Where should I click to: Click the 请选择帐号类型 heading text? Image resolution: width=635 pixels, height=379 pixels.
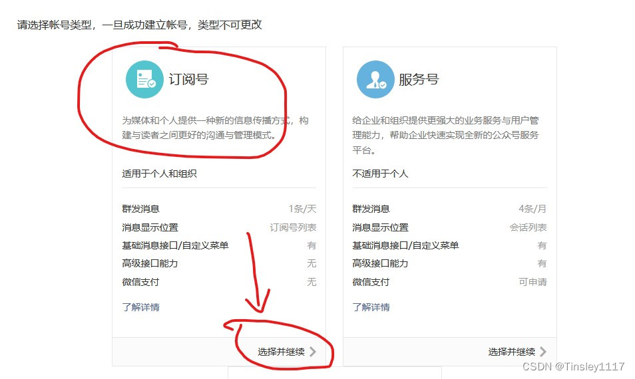click(139, 25)
